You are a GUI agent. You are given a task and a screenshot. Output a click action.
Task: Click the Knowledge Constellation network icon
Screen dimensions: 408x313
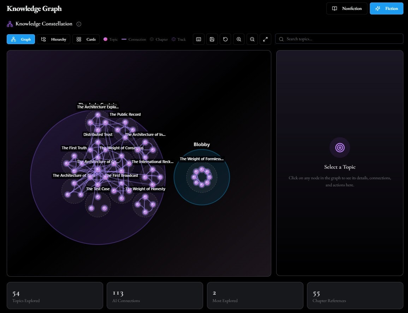tap(10, 24)
